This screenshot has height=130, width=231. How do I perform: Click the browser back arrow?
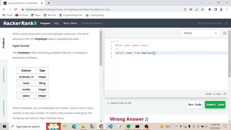(x=4, y=9)
